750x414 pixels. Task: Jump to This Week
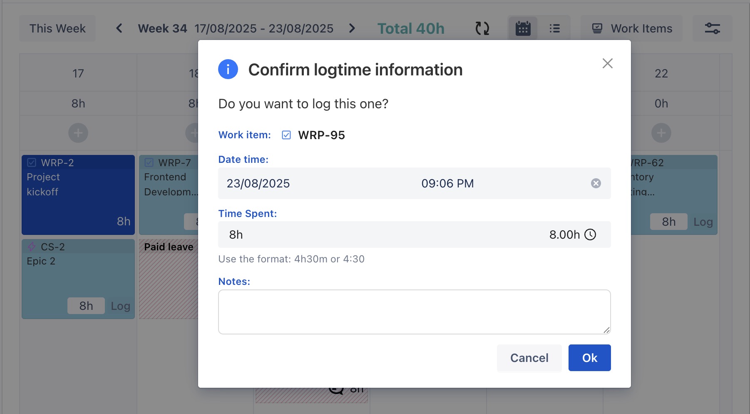click(57, 28)
